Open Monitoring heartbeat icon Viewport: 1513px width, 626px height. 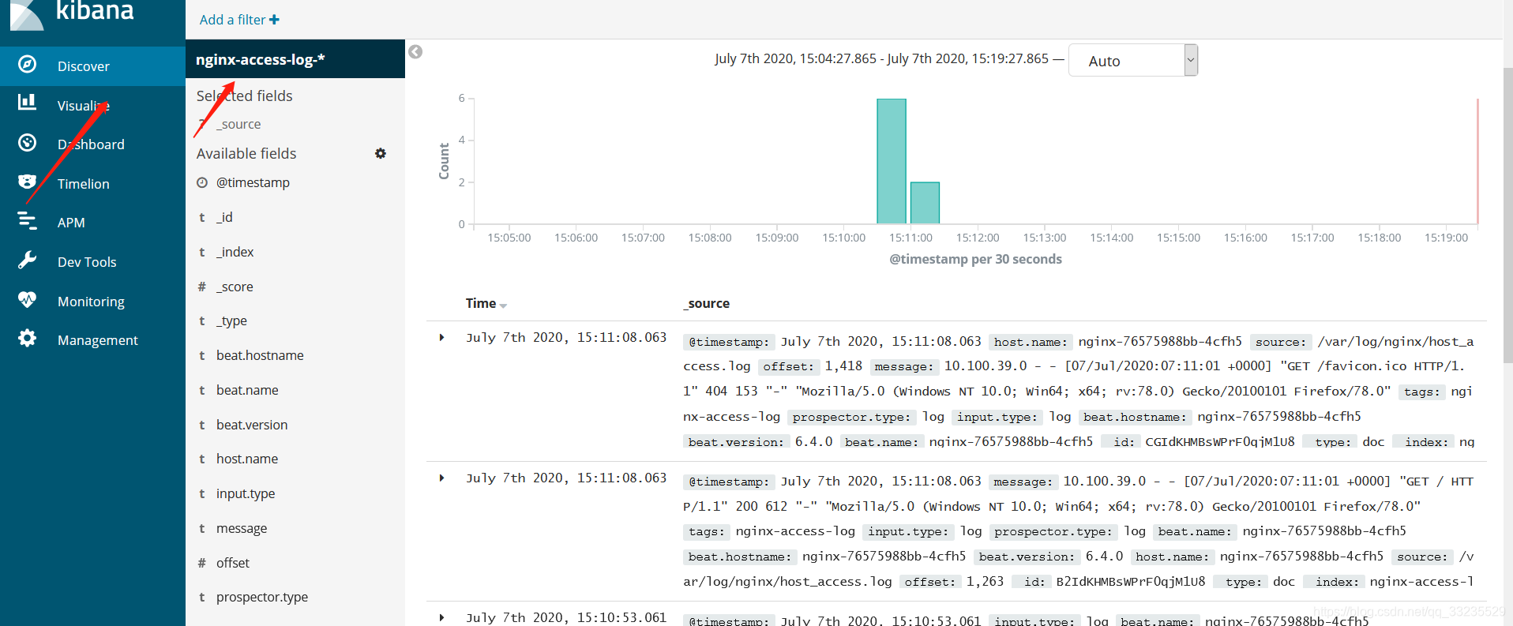click(28, 300)
